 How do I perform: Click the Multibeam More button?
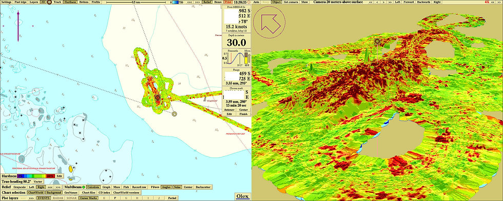pyautogui.click(x=117, y=187)
